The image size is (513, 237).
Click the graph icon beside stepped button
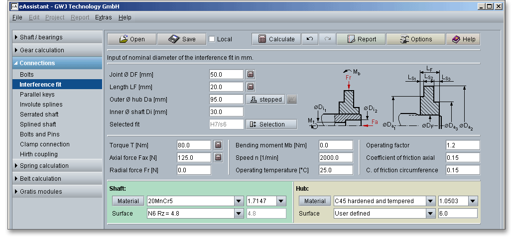[x=292, y=99]
